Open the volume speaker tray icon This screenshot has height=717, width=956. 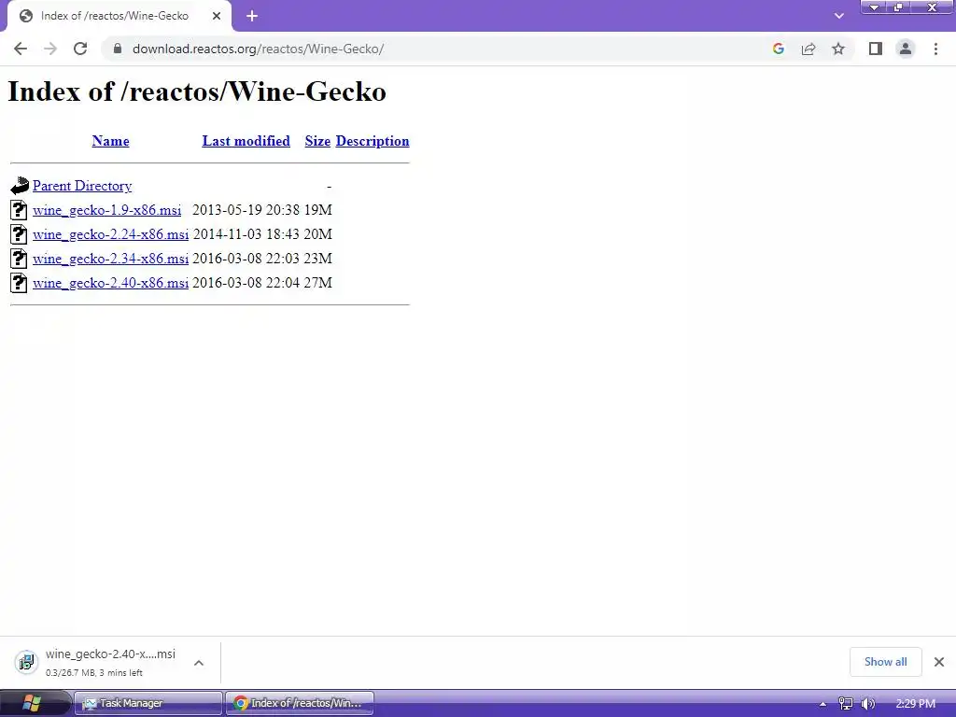coord(868,704)
